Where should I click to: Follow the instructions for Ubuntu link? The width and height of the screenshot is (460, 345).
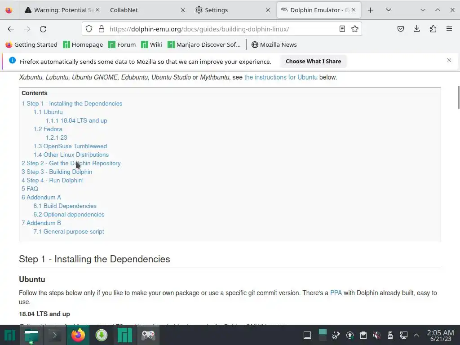tap(281, 77)
